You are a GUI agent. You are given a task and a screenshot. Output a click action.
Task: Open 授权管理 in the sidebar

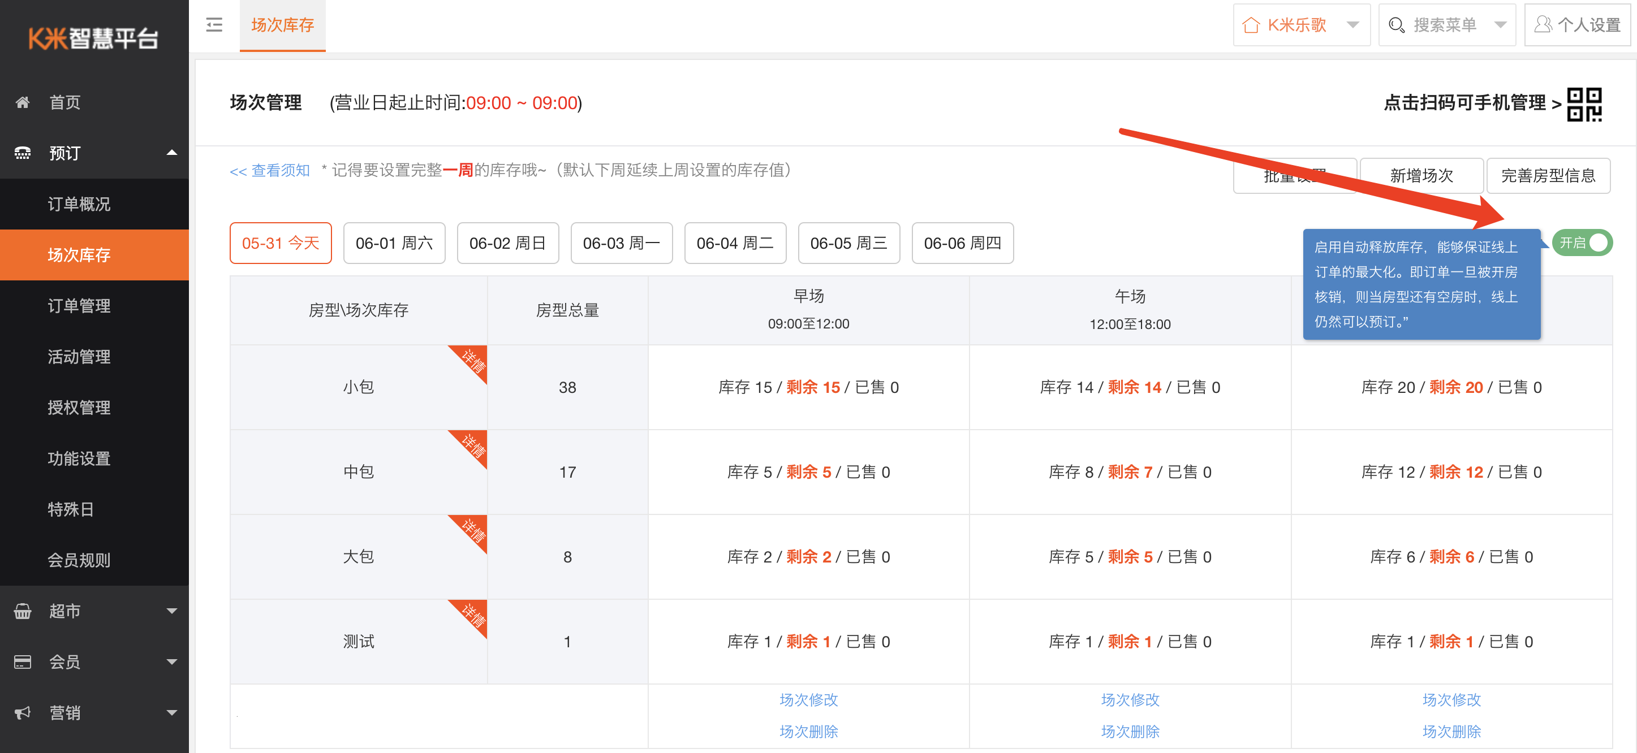pyautogui.click(x=94, y=407)
